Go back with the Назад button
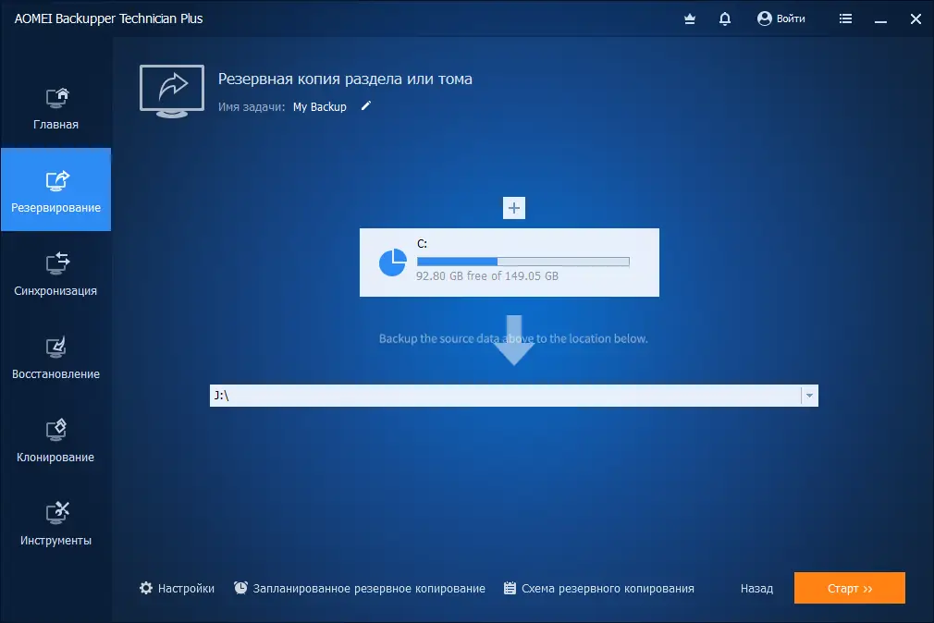 (757, 589)
